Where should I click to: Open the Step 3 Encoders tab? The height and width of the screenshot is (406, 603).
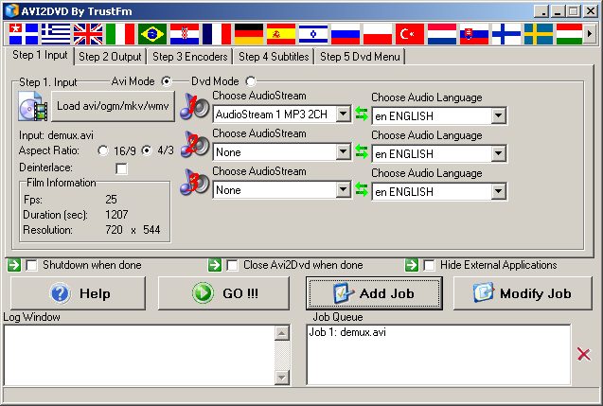pos(190,57)
